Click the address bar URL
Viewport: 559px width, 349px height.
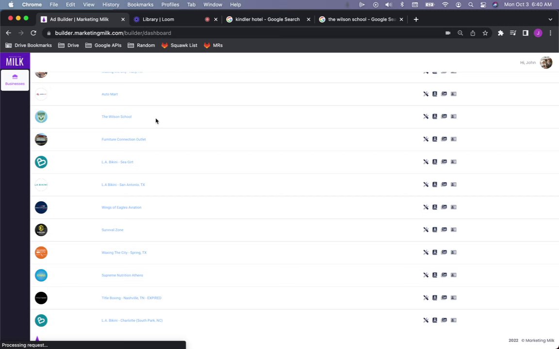(x=113, y=33)
